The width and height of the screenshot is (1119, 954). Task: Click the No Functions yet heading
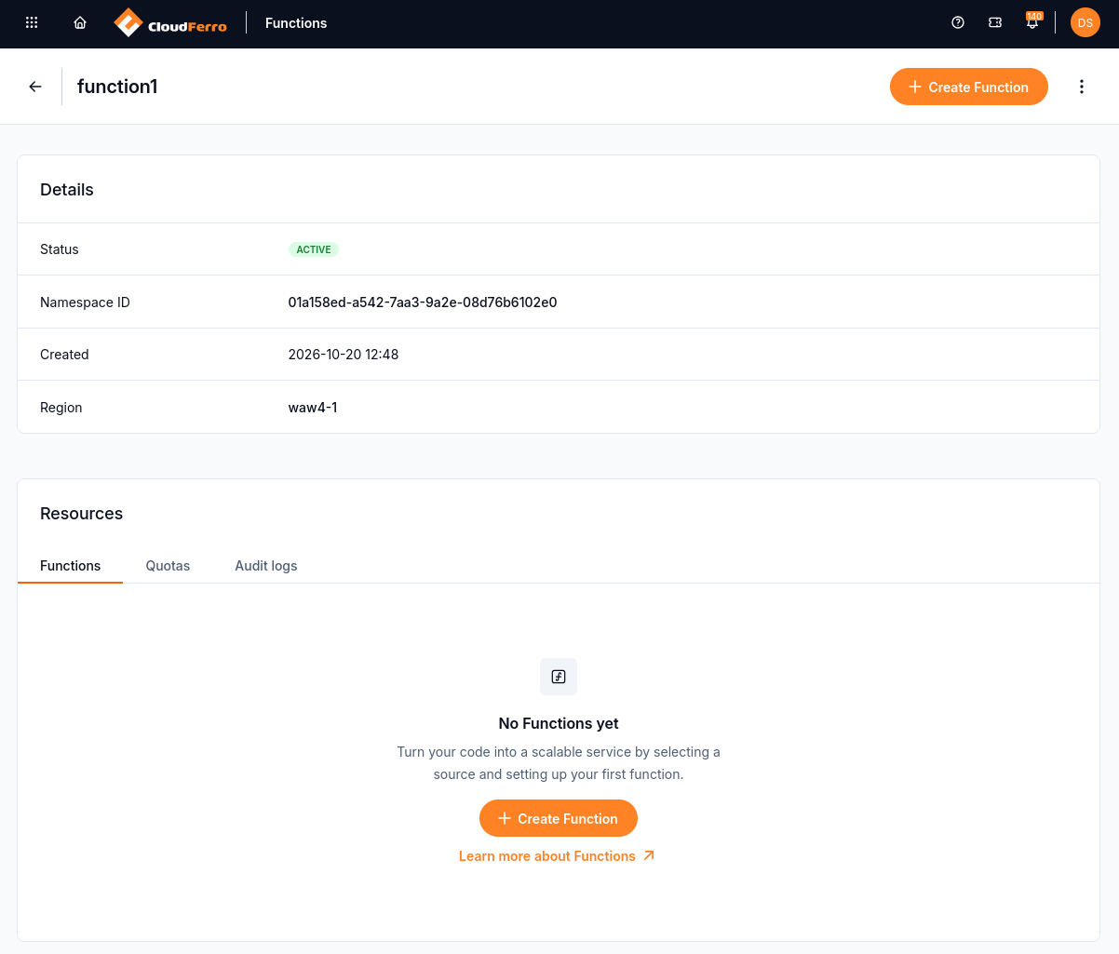(x=559, y=723)
